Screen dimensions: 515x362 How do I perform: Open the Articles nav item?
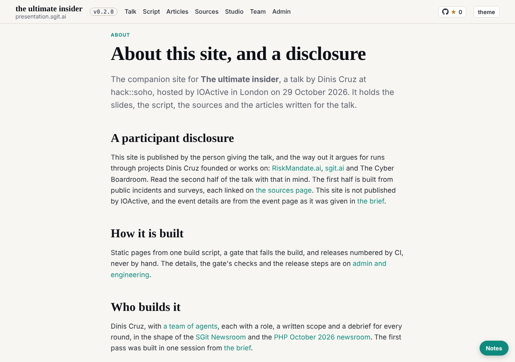(177, 12)
